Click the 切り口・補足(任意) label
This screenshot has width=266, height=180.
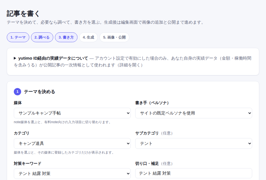pyautogui.click(x=154, y=164)
